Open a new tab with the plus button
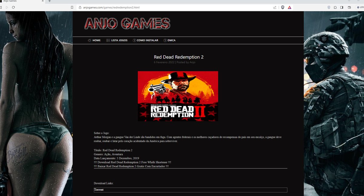This screenshot has width=364, height=196. pos(49,1)
